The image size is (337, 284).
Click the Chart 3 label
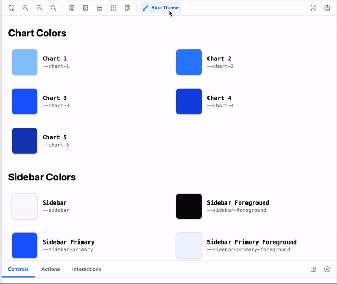coord(55,98)
